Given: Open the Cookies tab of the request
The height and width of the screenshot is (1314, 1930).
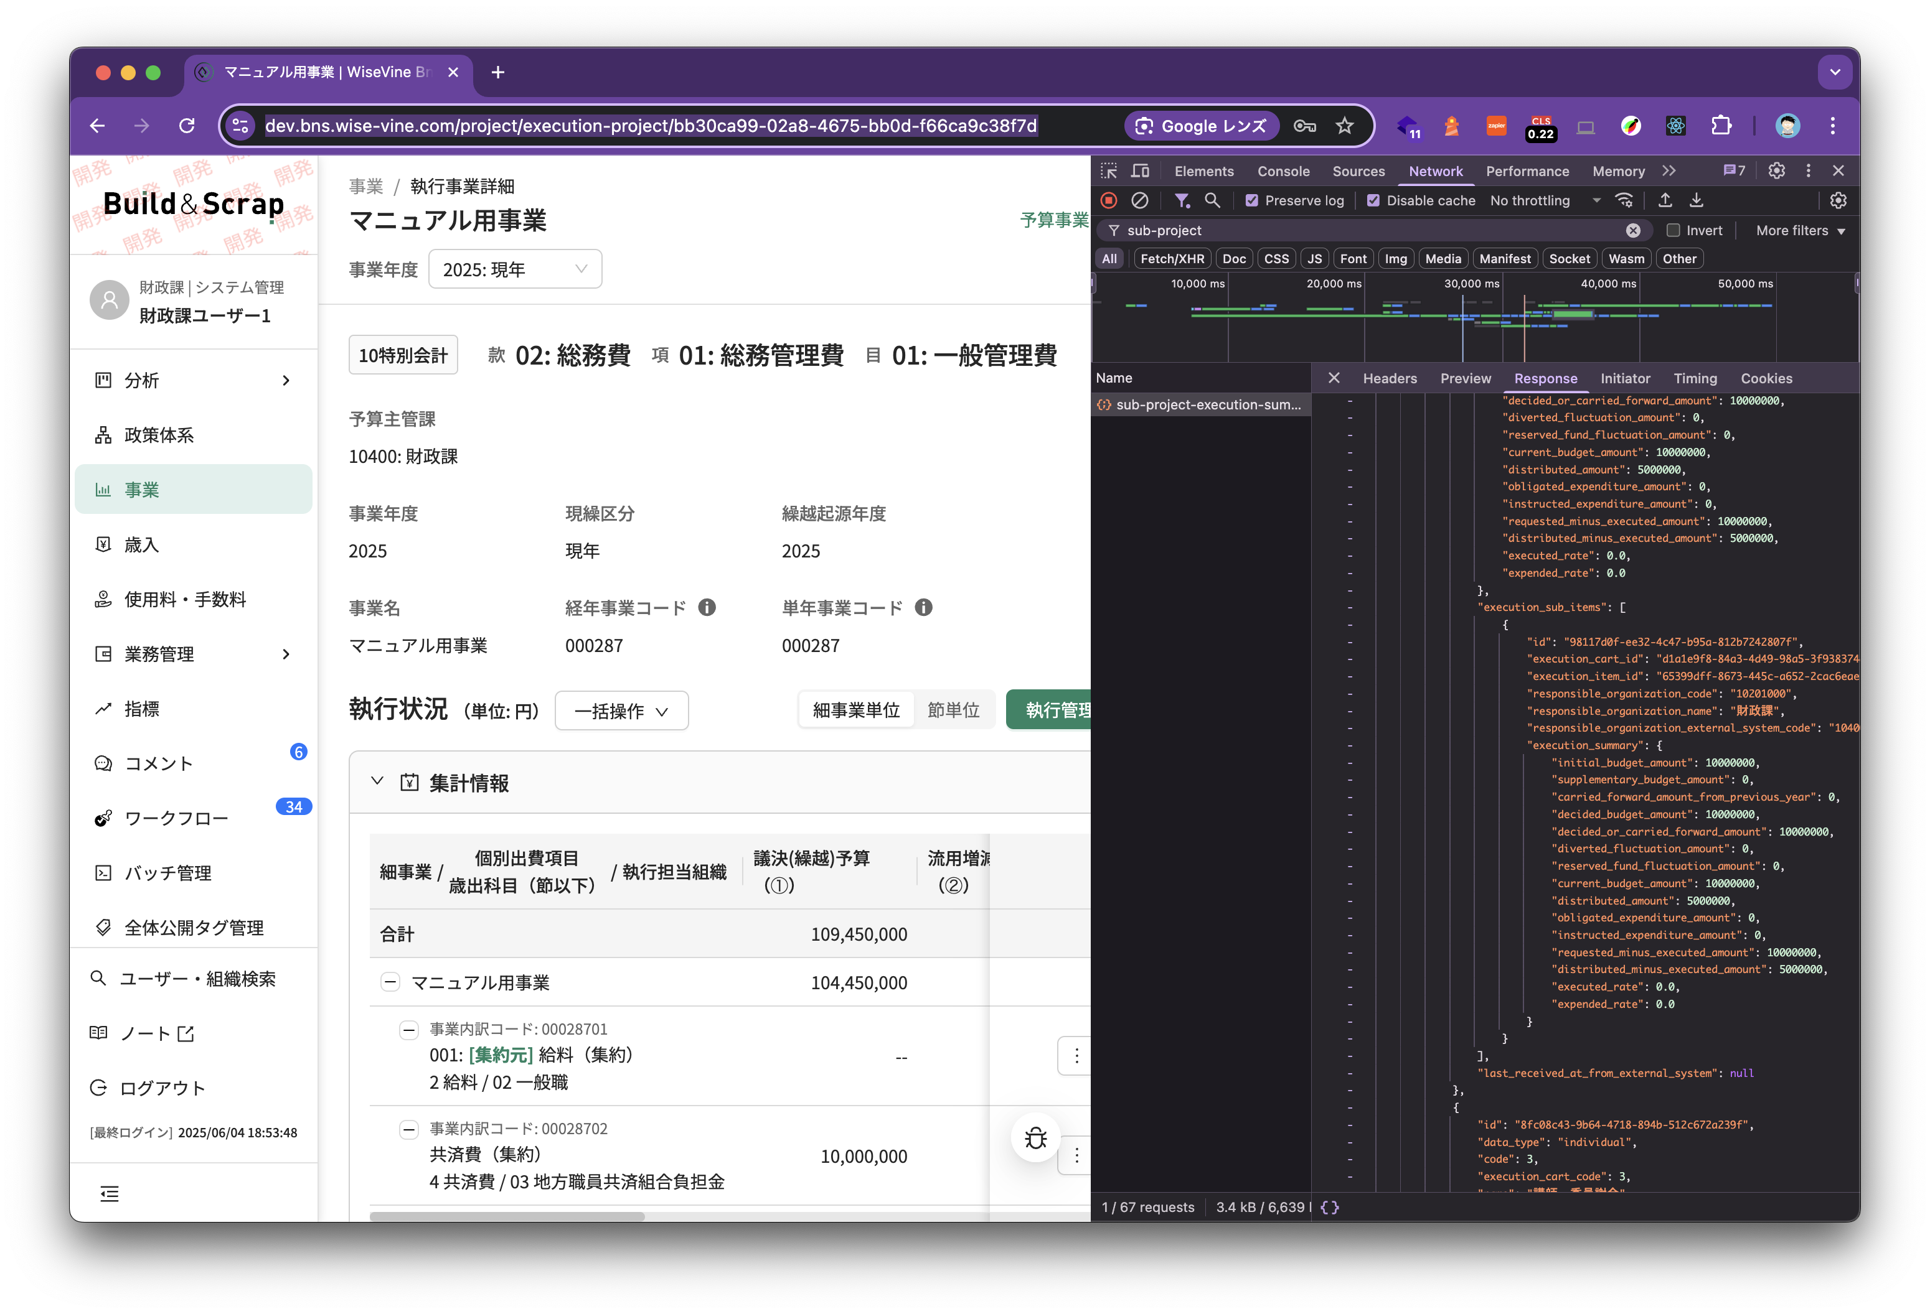Looking at the screenshot, I should point(1766,378).
